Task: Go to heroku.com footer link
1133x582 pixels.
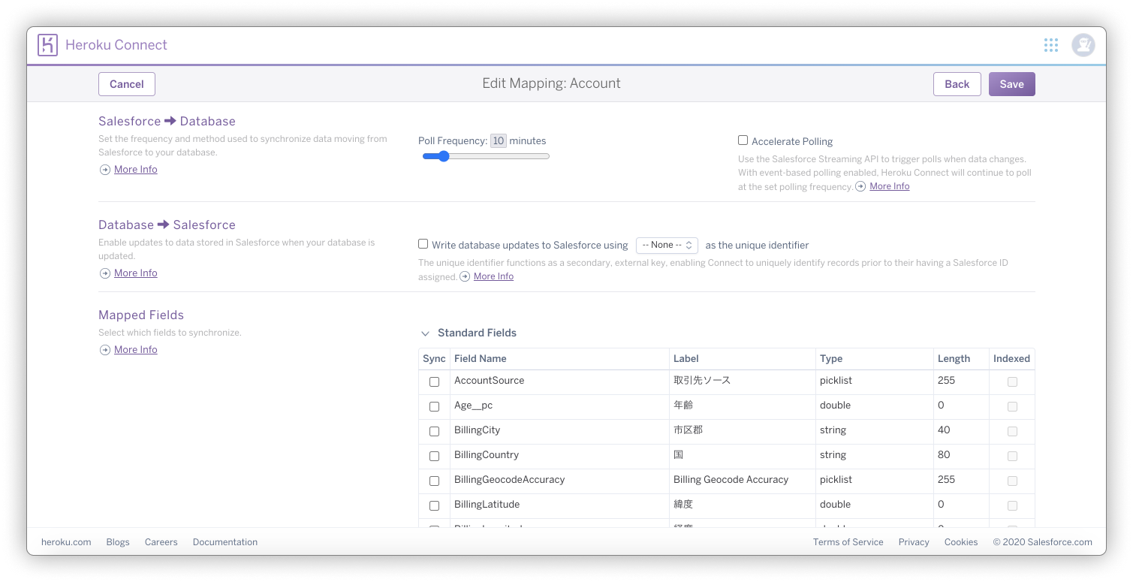Action: point(66,542)
